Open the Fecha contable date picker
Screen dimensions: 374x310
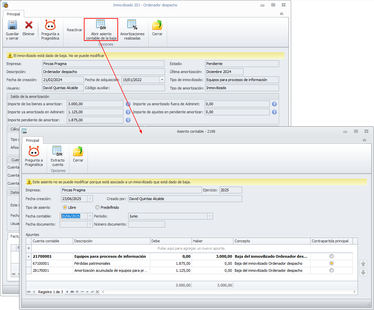(90, 216)
